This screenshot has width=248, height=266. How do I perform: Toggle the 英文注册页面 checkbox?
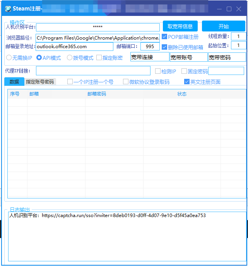click(x=187, y=82)
